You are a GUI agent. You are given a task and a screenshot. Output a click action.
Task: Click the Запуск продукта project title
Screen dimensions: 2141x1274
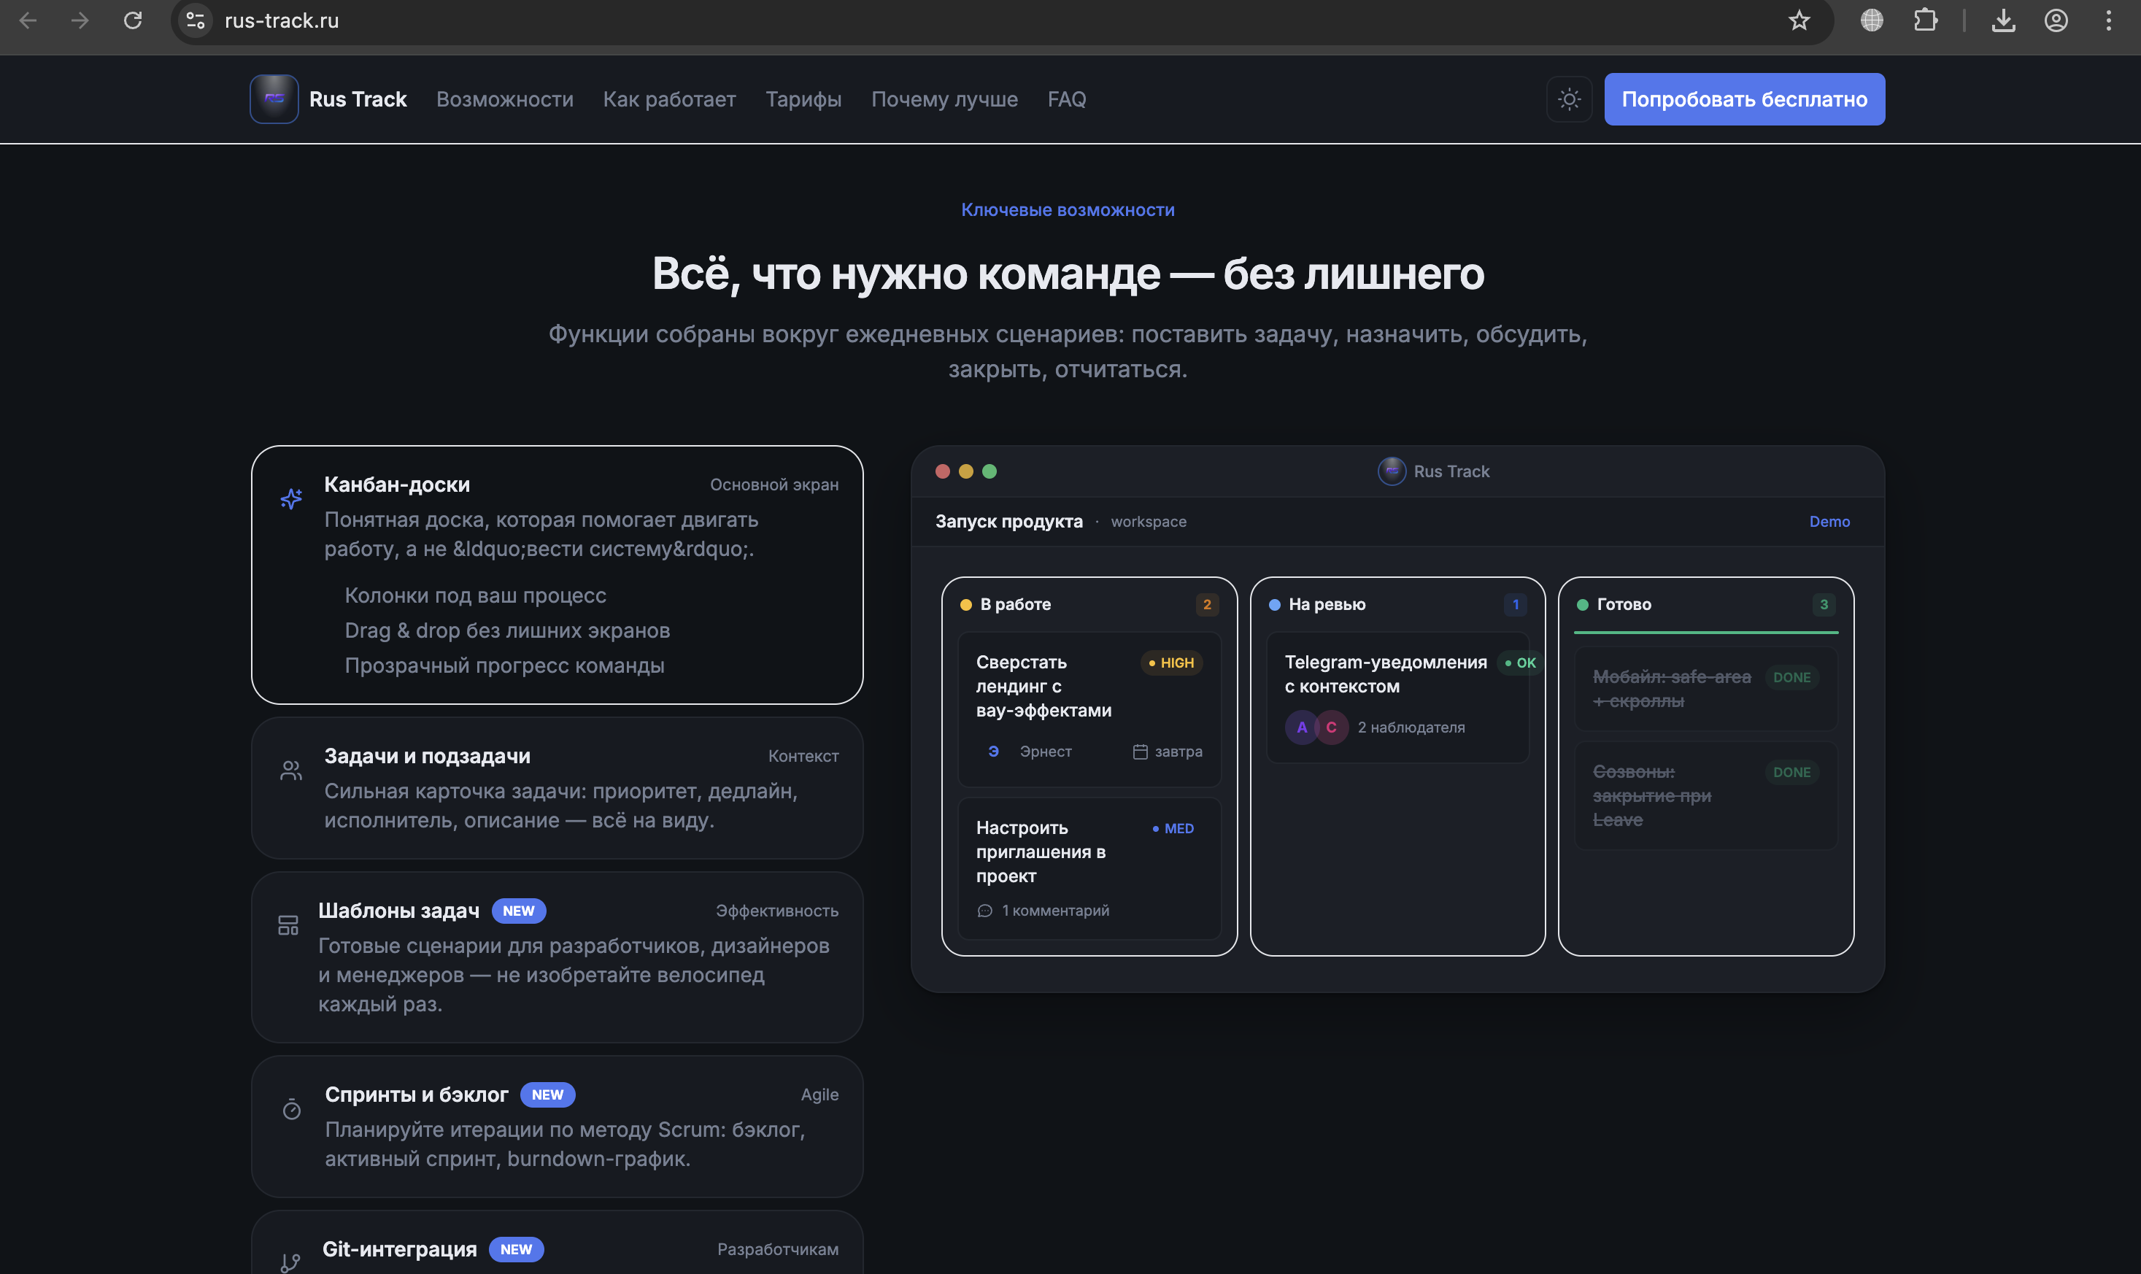[x=1008, y=521]
